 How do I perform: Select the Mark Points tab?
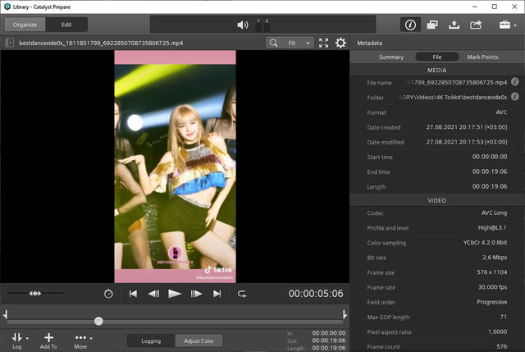pos(482,57)
